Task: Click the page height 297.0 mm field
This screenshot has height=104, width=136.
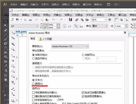Action: pos(50,28)
